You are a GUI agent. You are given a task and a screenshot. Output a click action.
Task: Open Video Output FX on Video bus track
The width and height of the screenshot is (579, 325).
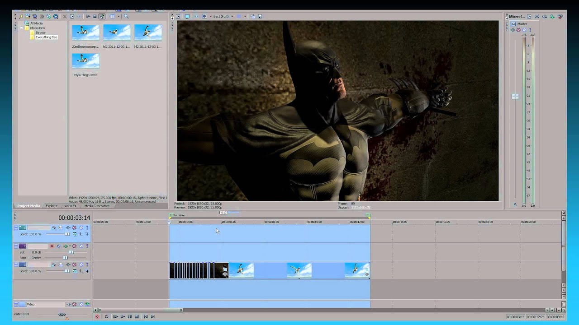pyautogui.click(x=69, y=304)
